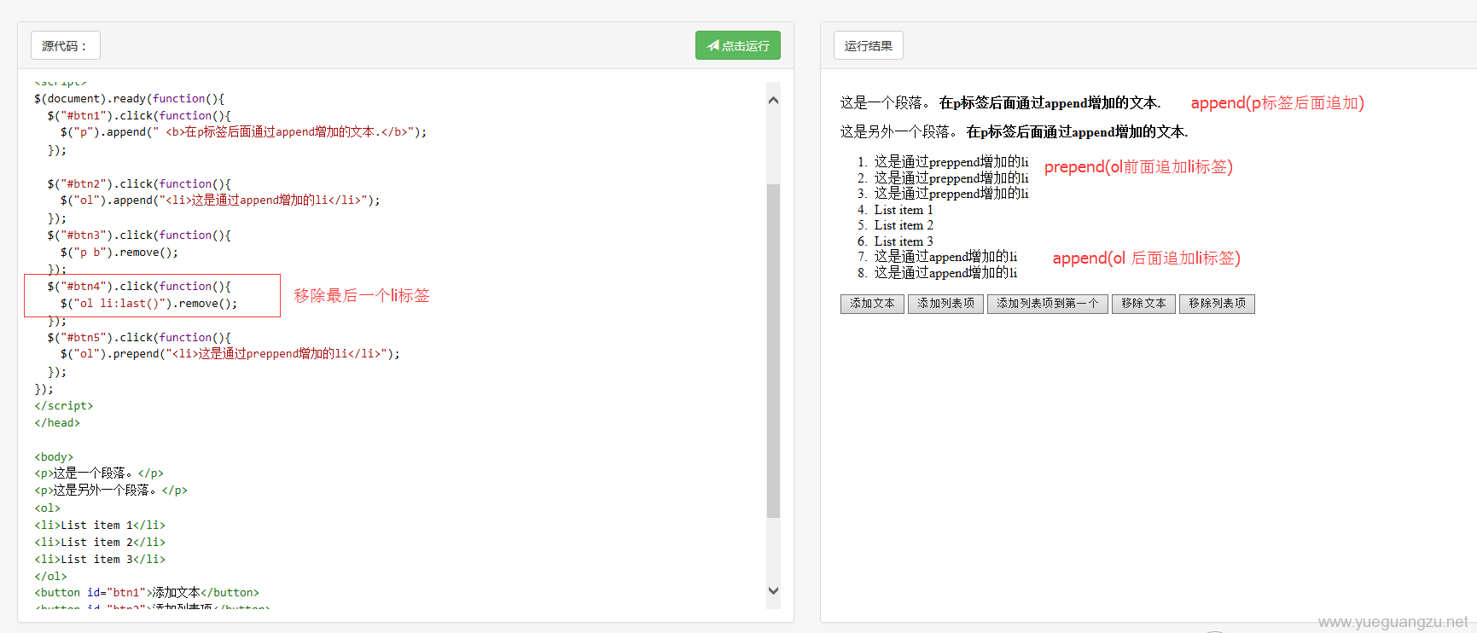Select the 源代码 label tab
Image resolution: width=1477 pixels, height=633 pixels.
66,45
